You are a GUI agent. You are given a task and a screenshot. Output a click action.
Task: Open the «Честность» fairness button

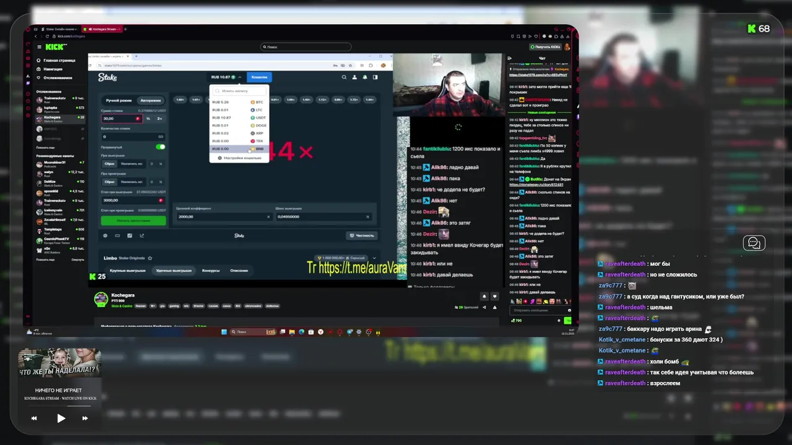361,235
